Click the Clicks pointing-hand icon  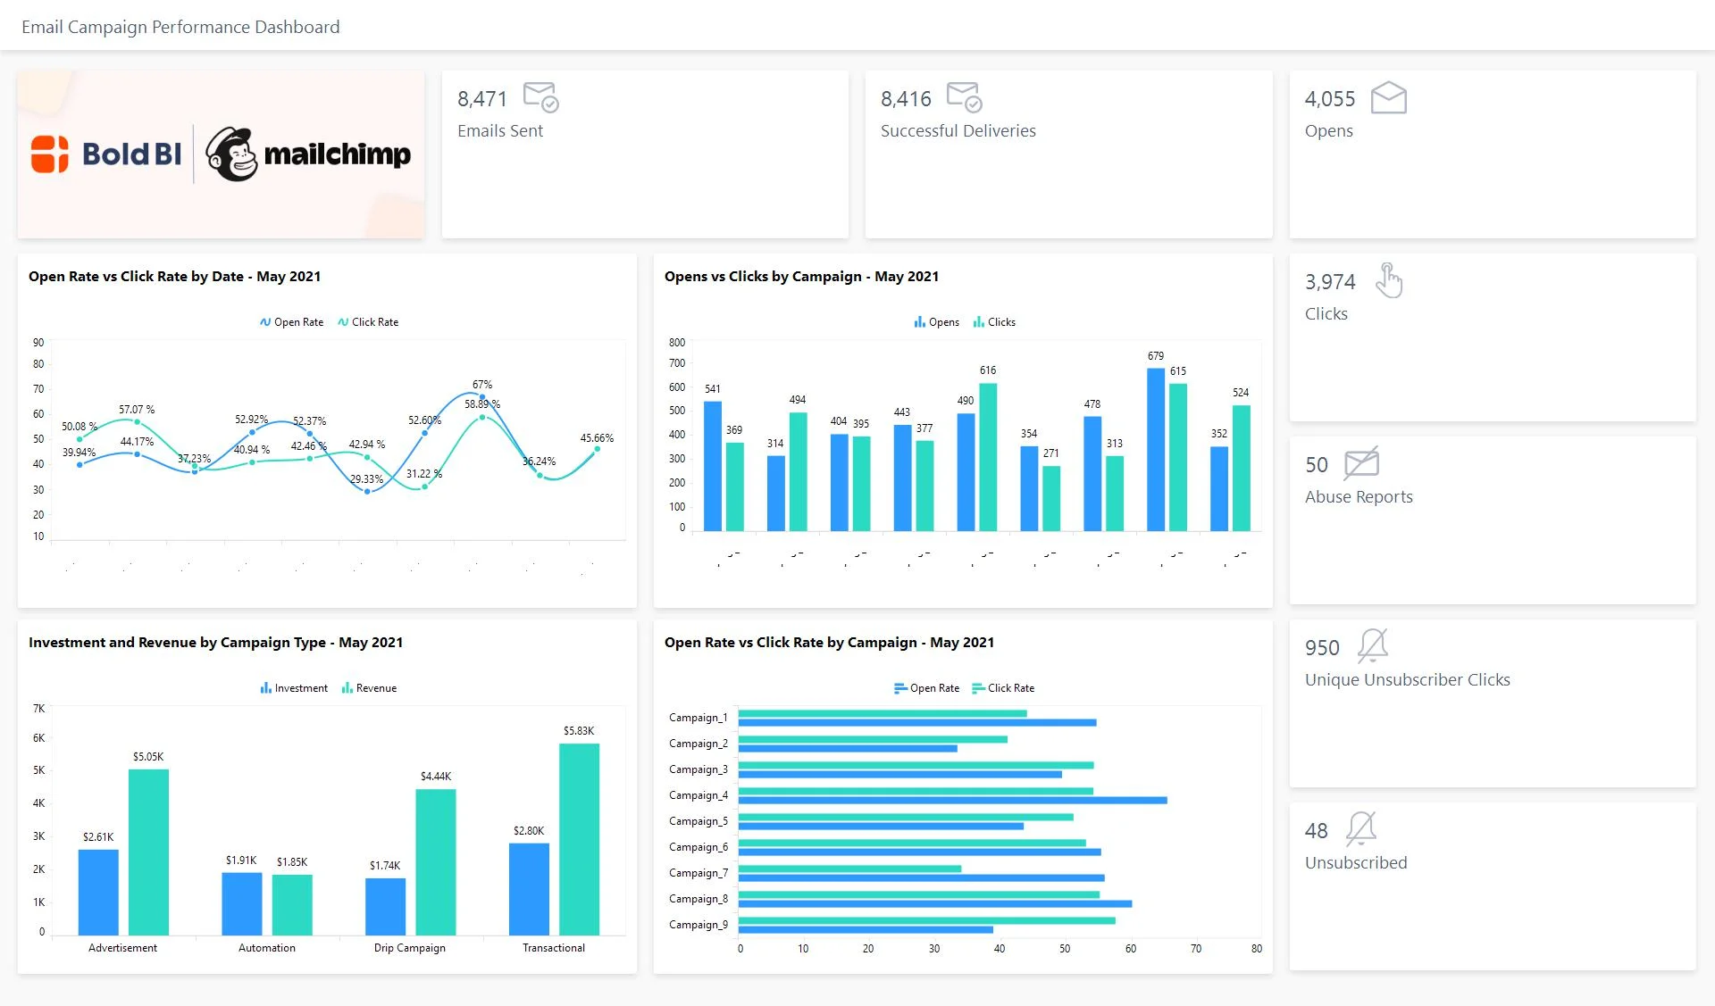click(1390, 281)
